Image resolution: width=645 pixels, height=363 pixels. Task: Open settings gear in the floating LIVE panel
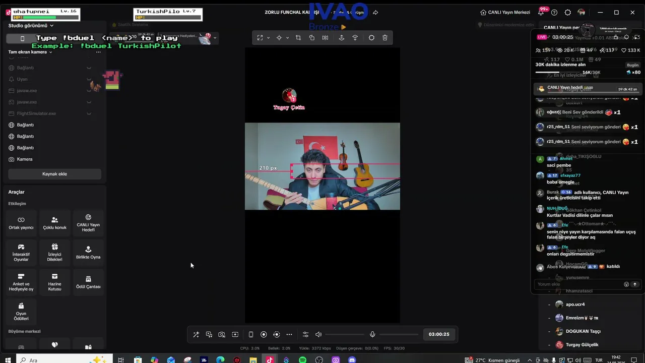[x=626, y=37]
